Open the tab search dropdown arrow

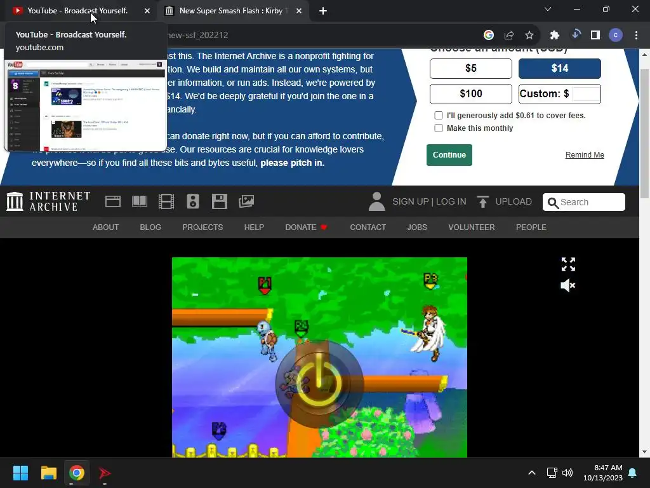point(548,9)
